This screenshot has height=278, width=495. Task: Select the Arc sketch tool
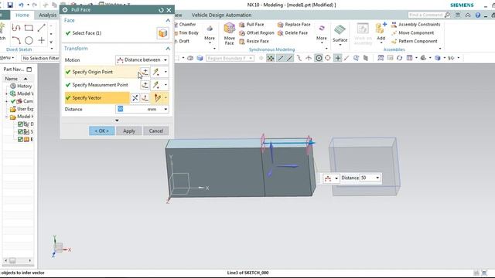click(16, 40)
